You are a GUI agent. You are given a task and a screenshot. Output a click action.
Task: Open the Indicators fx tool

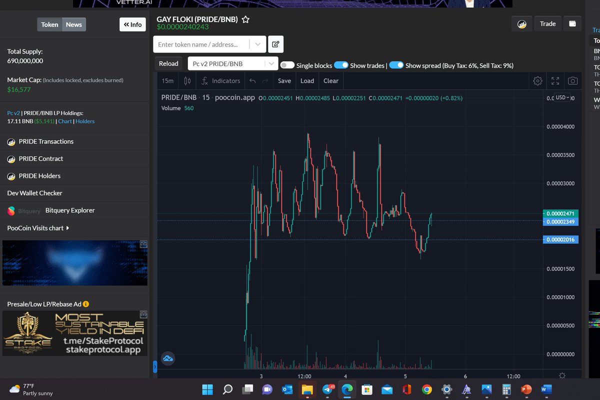220,80
